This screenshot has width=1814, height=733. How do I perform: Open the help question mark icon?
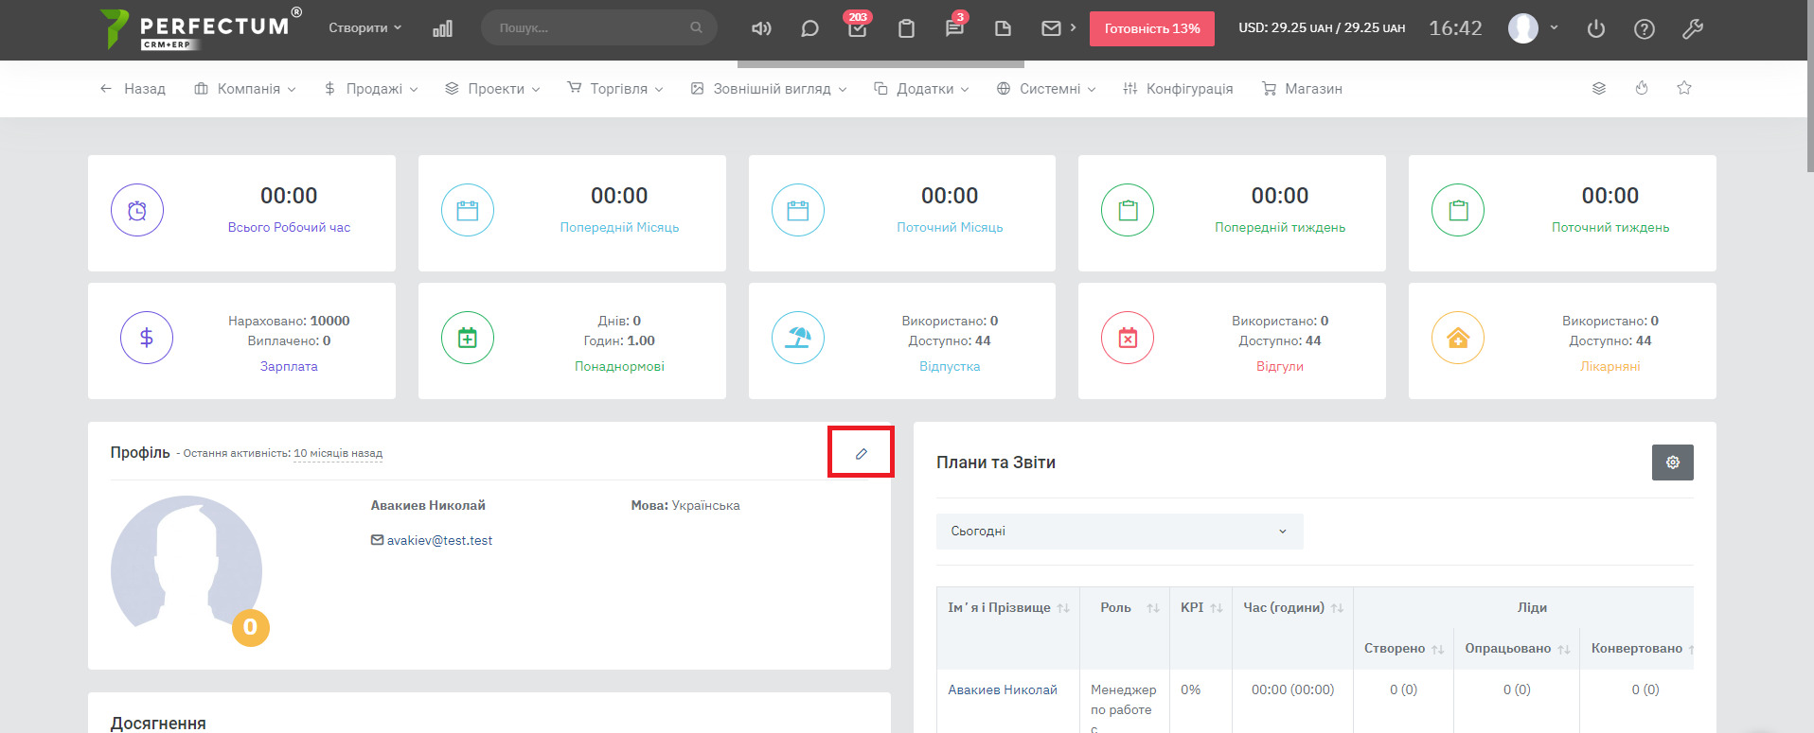pyautogui.click(x=1645, y=28)
